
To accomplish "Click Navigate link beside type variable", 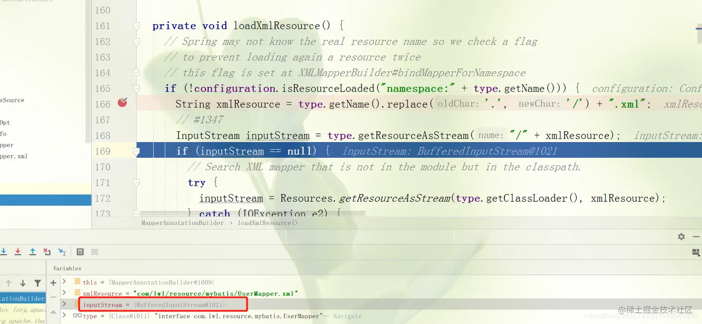I will click(347, 316).
